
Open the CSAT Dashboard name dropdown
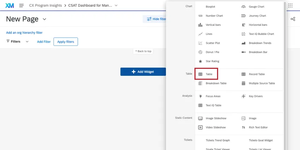tap(116, 6)
